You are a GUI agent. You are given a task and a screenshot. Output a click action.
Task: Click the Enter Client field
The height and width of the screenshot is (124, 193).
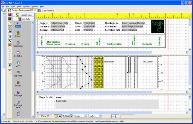pyautogui.click(x=89, y=23)
